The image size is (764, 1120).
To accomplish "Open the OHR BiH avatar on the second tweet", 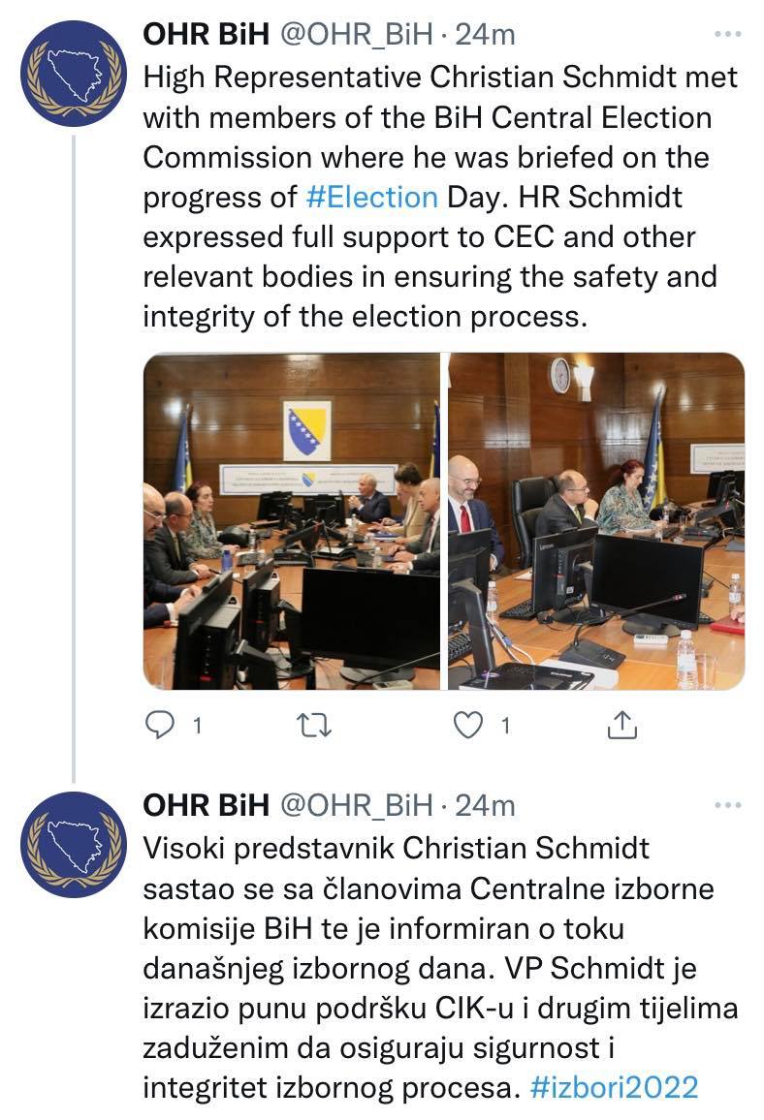I will click(74, 844).
